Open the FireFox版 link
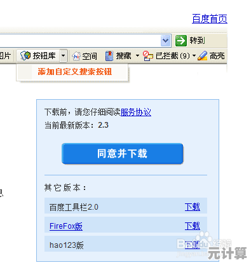The image size is (251, 265). coord(66,226)
